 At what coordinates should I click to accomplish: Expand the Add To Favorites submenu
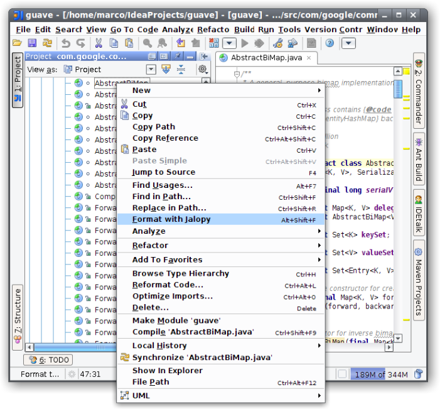click(x=221, y=259)
